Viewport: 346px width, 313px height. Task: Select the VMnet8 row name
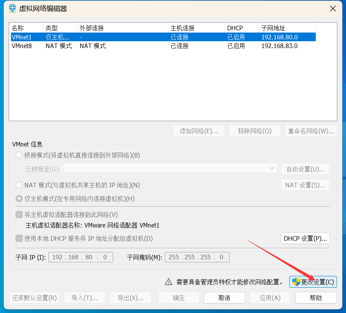coord(22,46)
